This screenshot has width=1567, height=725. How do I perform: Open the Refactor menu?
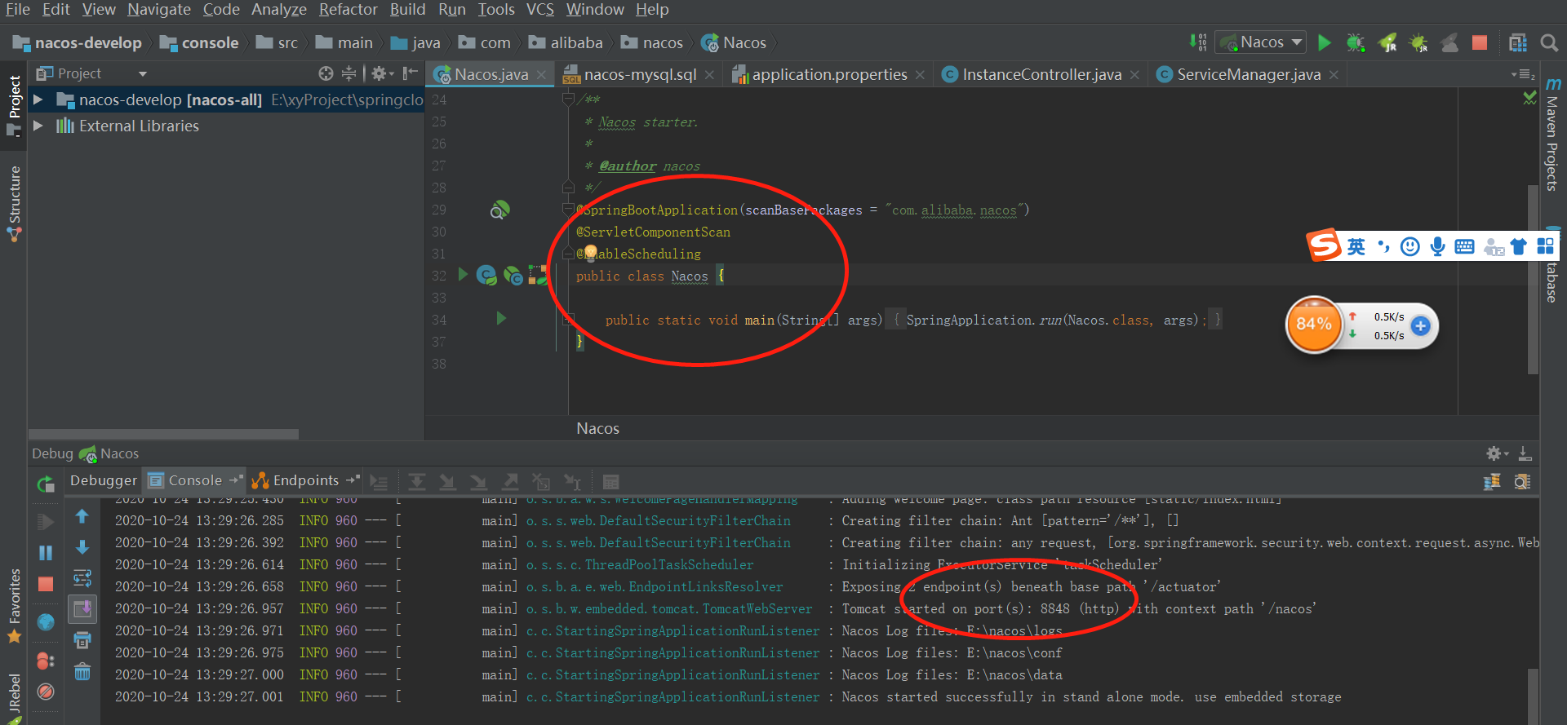coord(348,10)
